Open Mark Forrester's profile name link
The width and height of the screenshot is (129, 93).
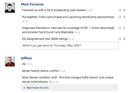point(33,4)
